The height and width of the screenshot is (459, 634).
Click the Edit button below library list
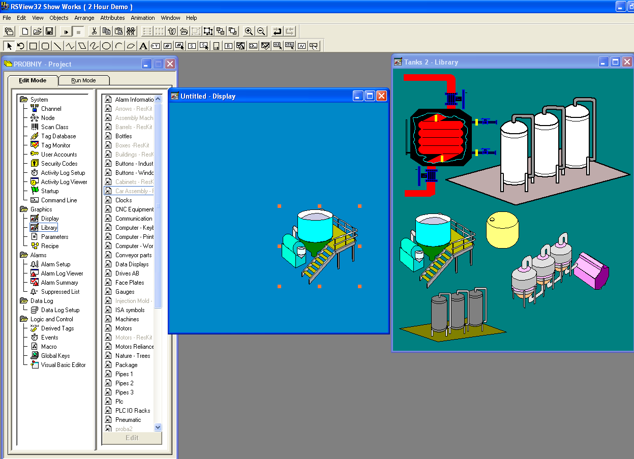coord(132,438)
